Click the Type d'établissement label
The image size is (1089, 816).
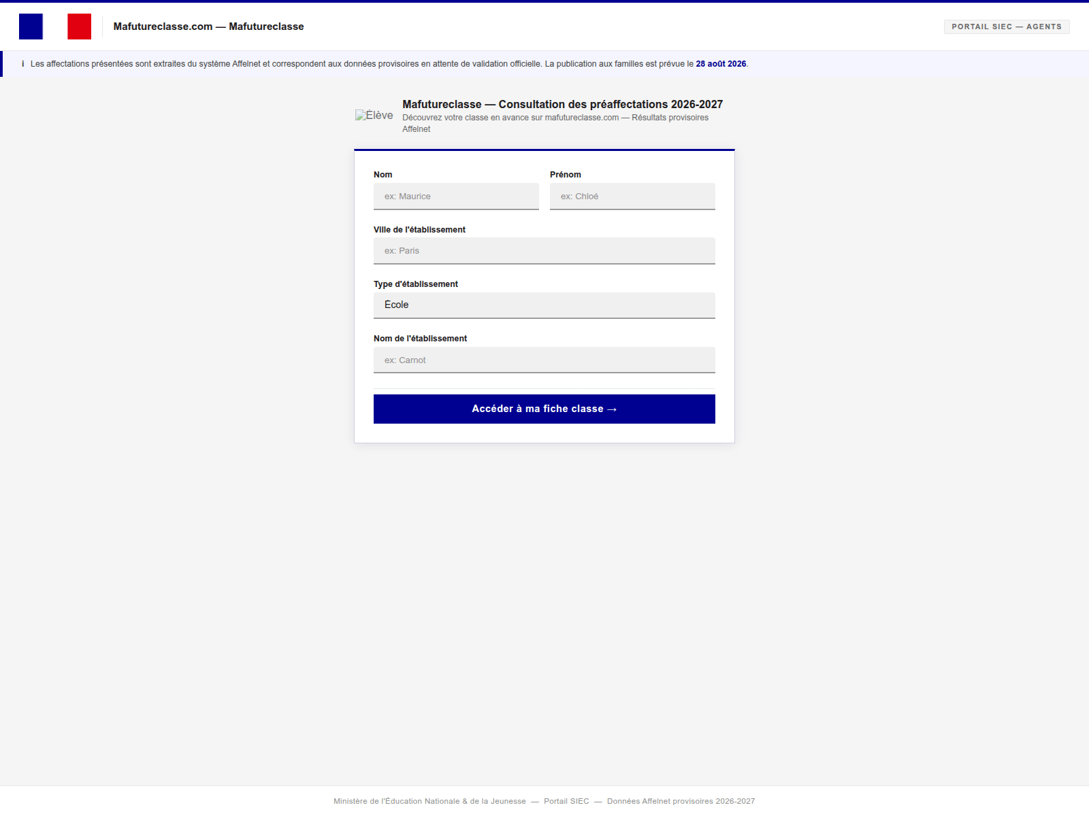(x=416, y=284)
